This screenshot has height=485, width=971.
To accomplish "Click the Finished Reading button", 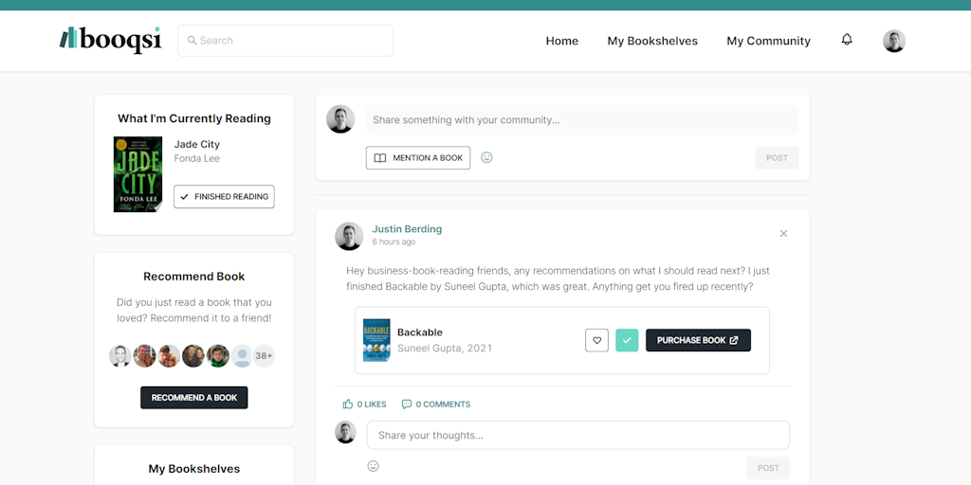I will pyautogui.click(x=224, y=197).
